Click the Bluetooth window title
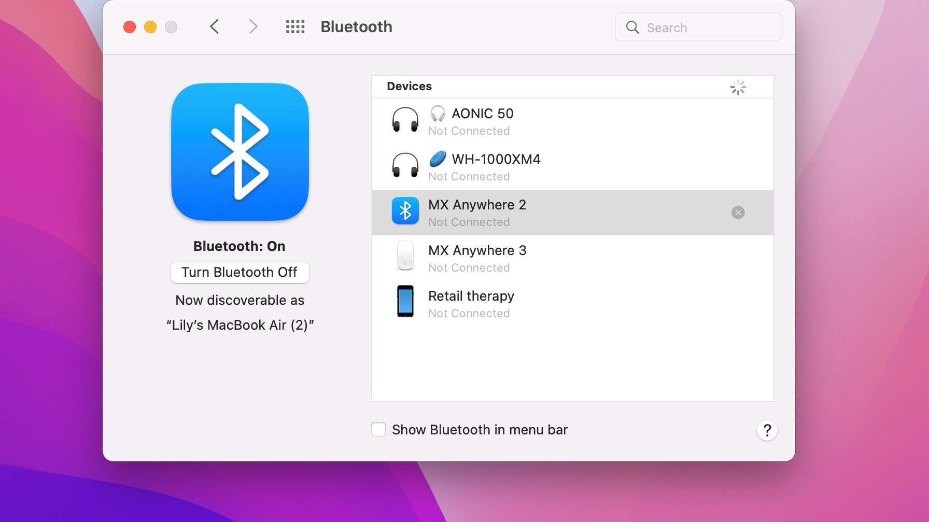This screenshot has width=929, height=522. coord(357,27)
